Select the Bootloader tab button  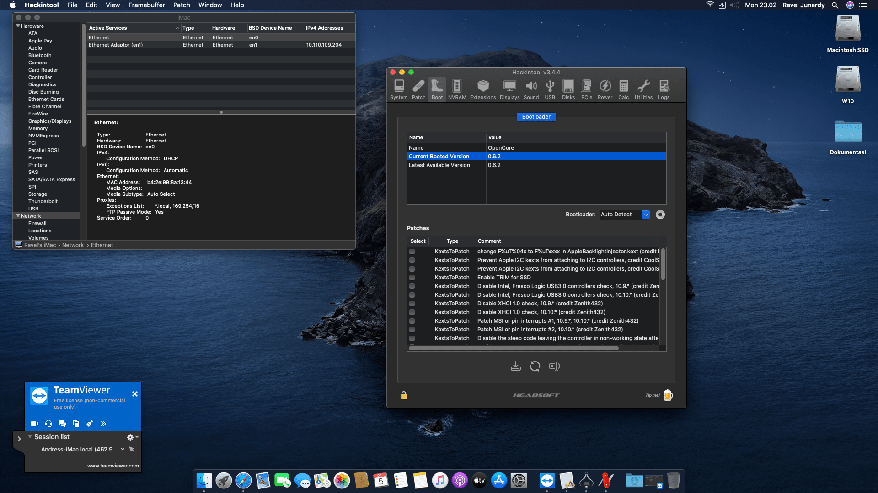click(x=536, y=117)
